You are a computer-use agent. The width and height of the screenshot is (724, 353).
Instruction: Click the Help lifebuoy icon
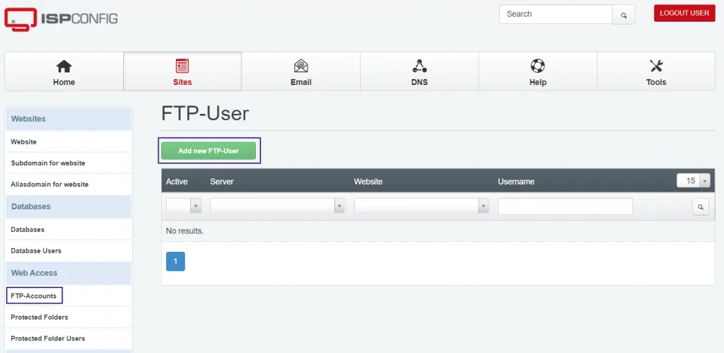(538, 66)
